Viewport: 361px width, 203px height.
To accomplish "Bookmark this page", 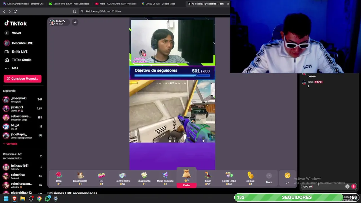I will (74, 11).
